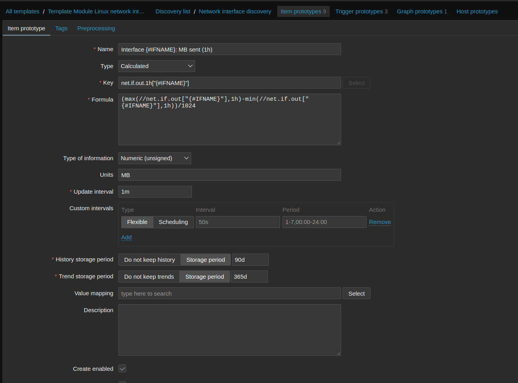Open Graph prototypes 1 in navigation

coord(422,11)
